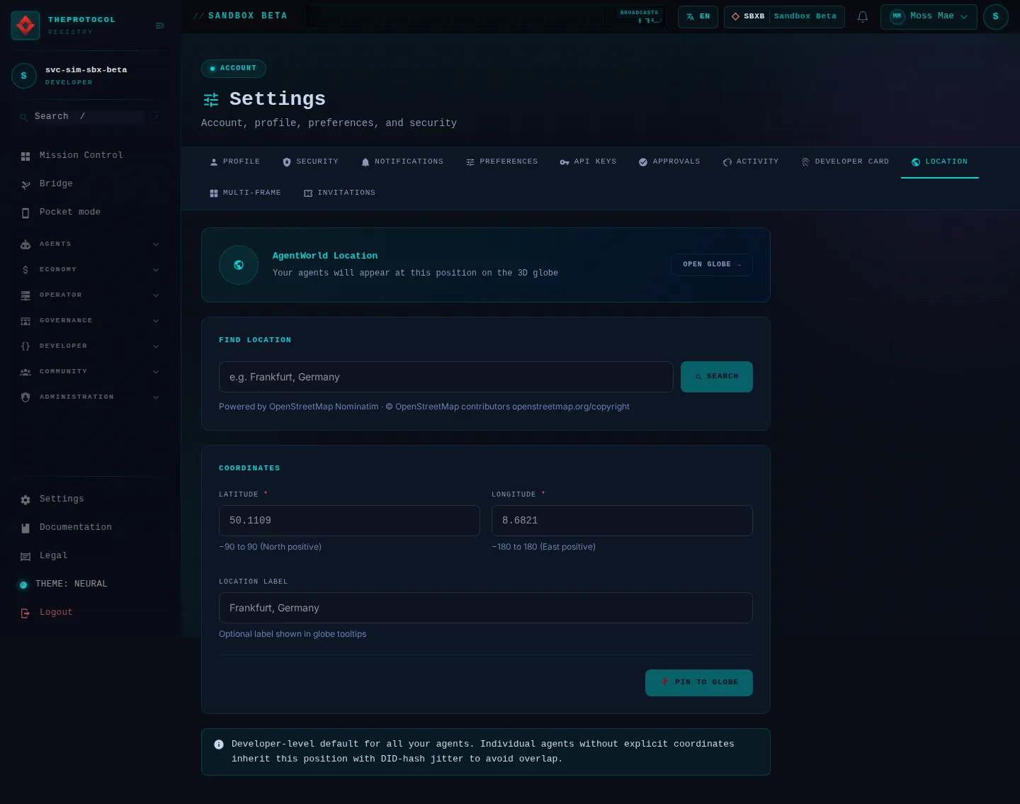Expand the Administration section chevron
This screenshot has width=1020, height=804.
156,397
